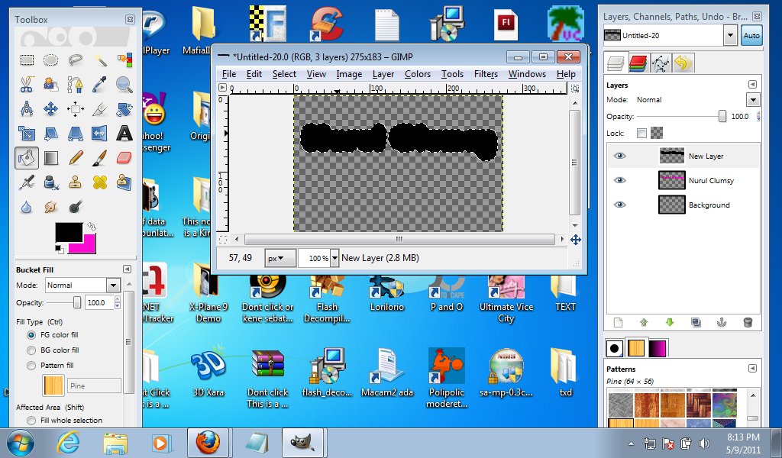Toggle the lock alpha channel checker box

point(657,133)
